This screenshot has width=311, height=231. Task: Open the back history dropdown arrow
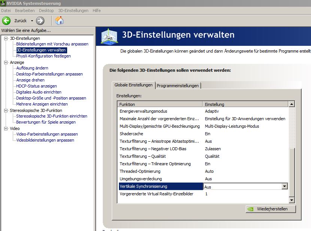(x=32, y=21)
